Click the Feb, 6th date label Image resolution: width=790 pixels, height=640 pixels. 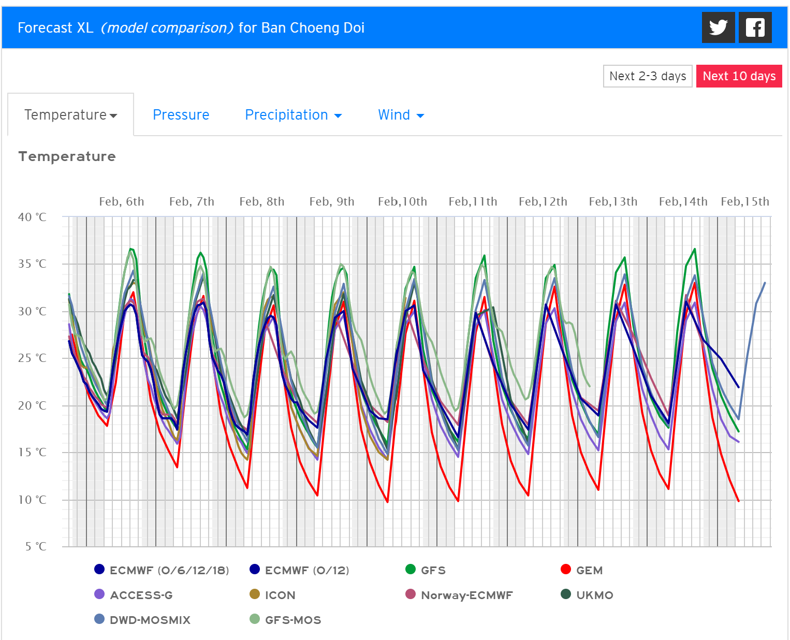click(x=122, y=202)
